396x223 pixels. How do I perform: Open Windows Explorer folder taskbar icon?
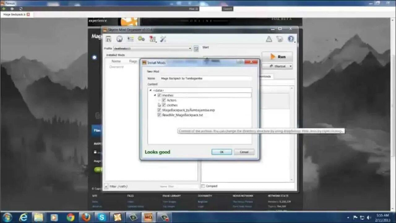[38, 217]
